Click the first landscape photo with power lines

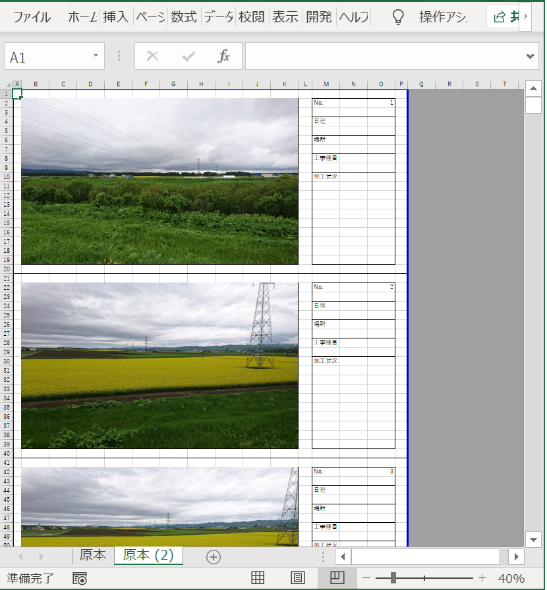click(159, 181)
